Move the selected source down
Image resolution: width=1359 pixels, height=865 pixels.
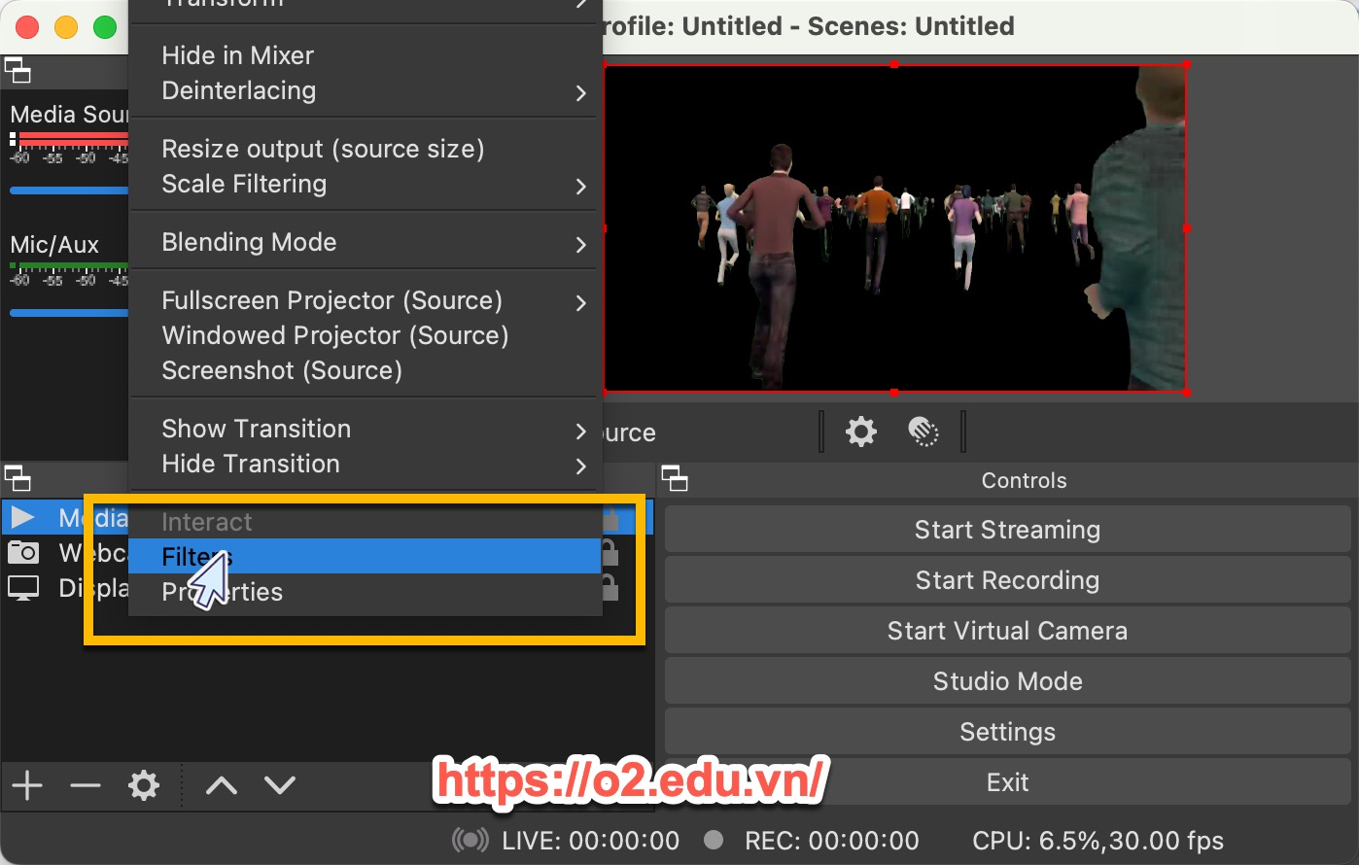click(280, 784)
